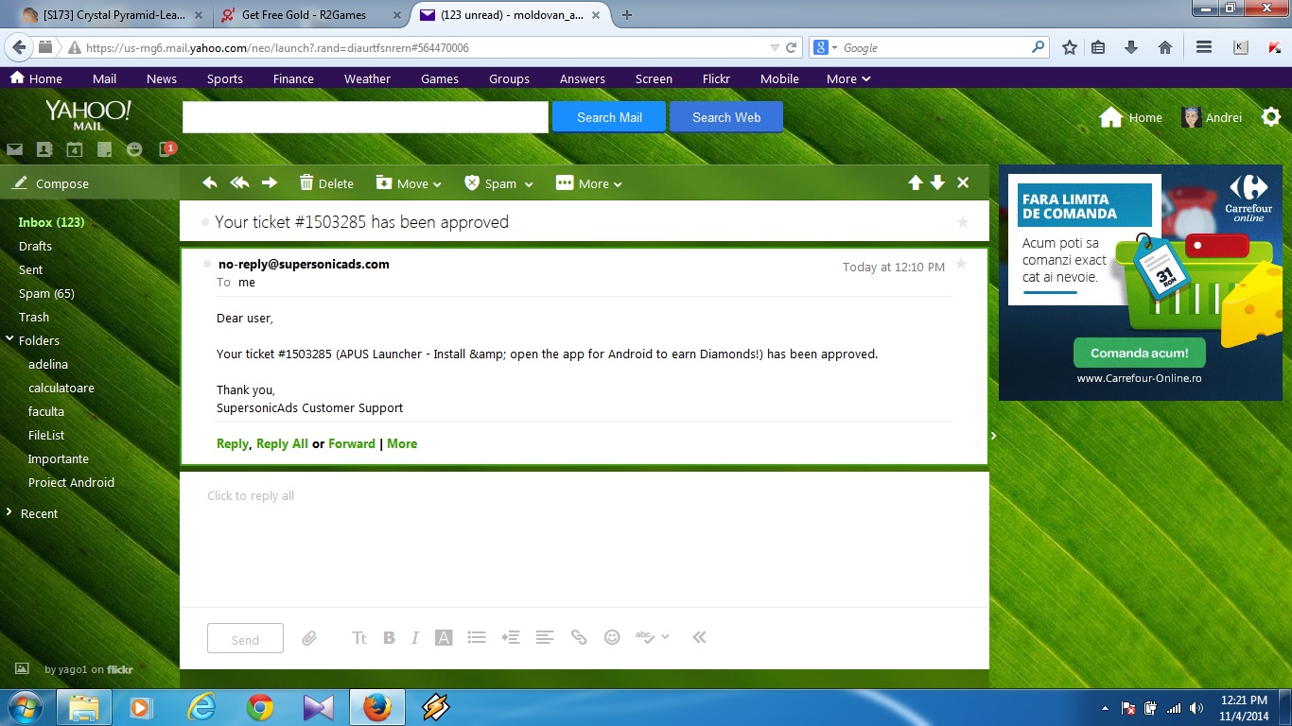The width and height of the screenshot is (1292, 726).
Task: Open the Finance tab in Yahoo navigation
Action: [293, 78]
